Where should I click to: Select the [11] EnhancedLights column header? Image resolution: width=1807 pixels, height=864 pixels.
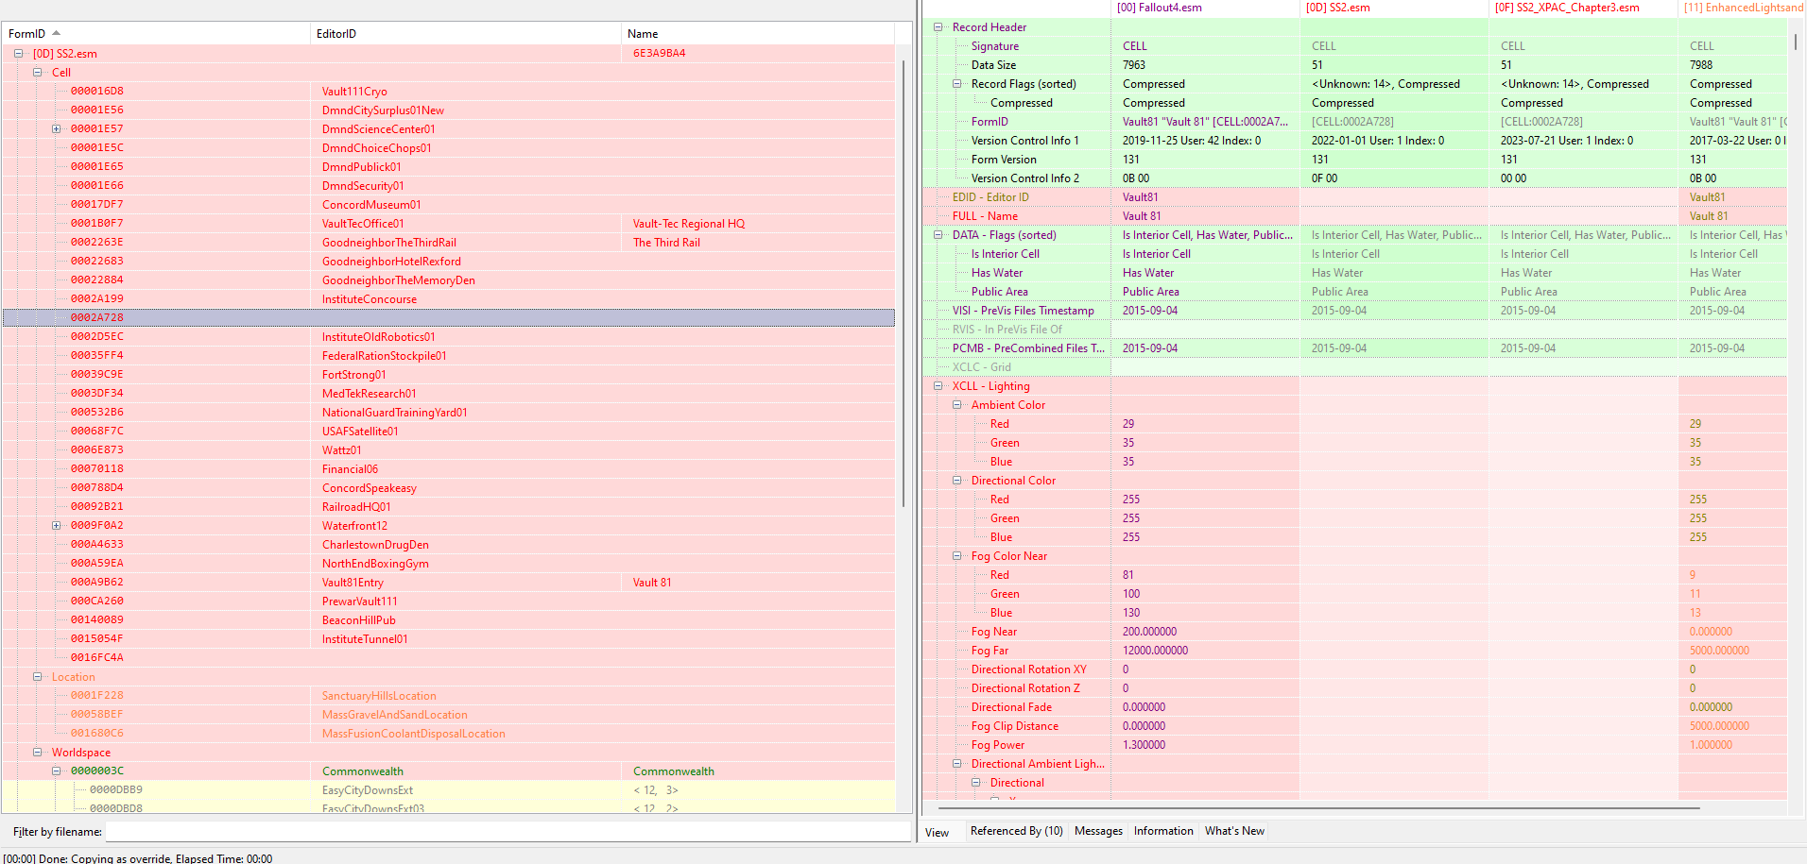[1742, 8]
